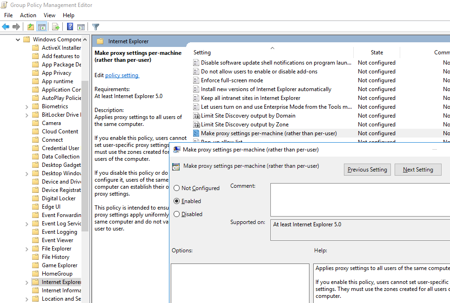Screen dimensions: 450x303
Task: Sort by the Setting column header
Action: (273, 52)
